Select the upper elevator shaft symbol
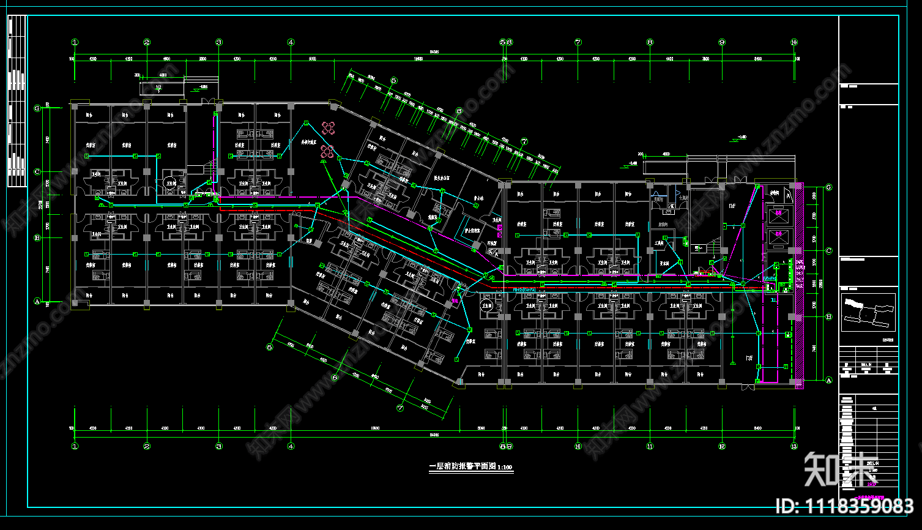The width and height of the screenshot is (922, 530). [x=779, y=215]
